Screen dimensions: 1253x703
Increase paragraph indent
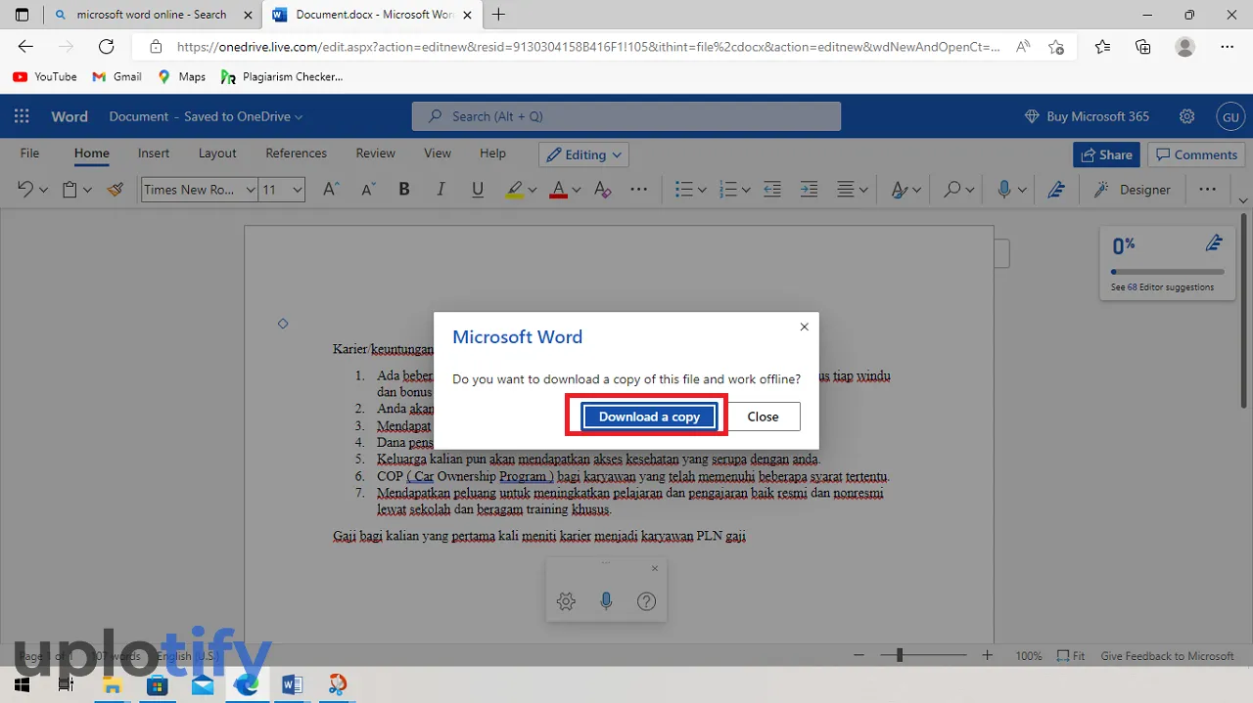[x=809, y=190]
